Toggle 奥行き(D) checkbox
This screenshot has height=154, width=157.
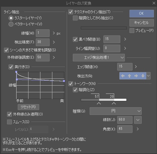pos(11,67)
